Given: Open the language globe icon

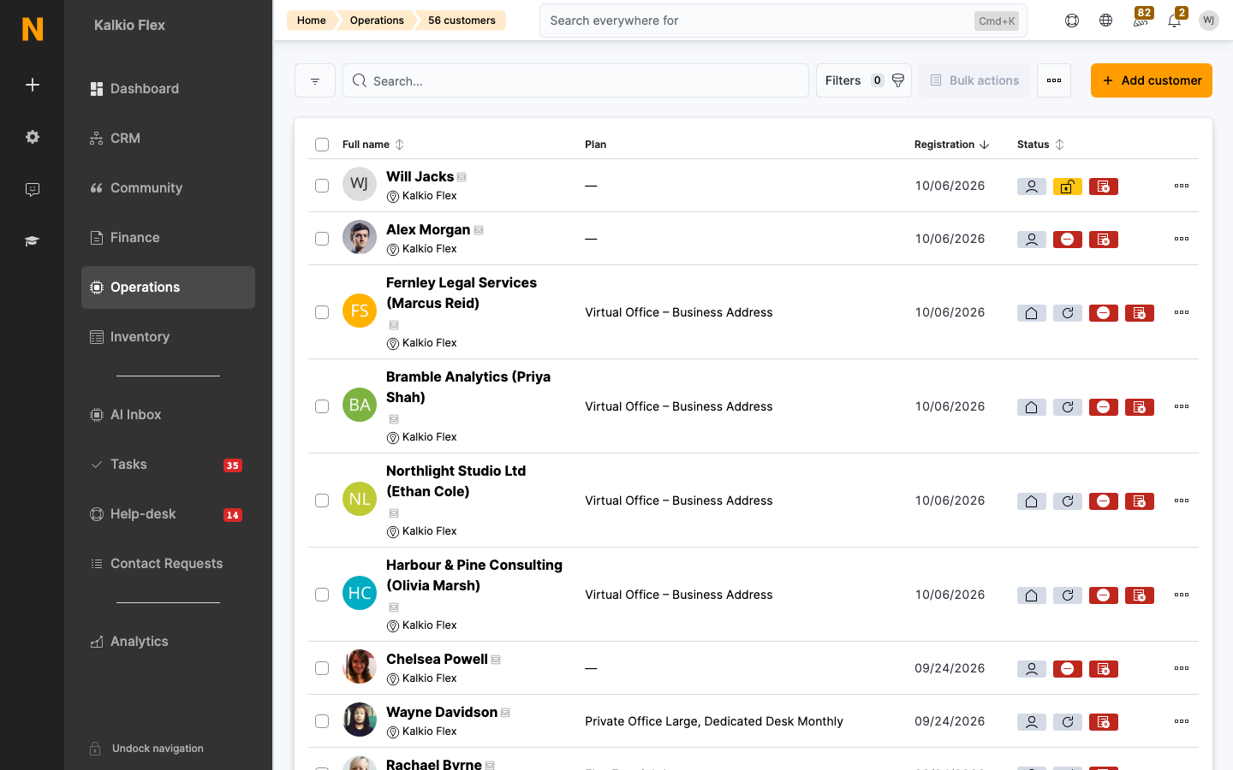Looking at the screenshot, I should tap(1106, 21).
